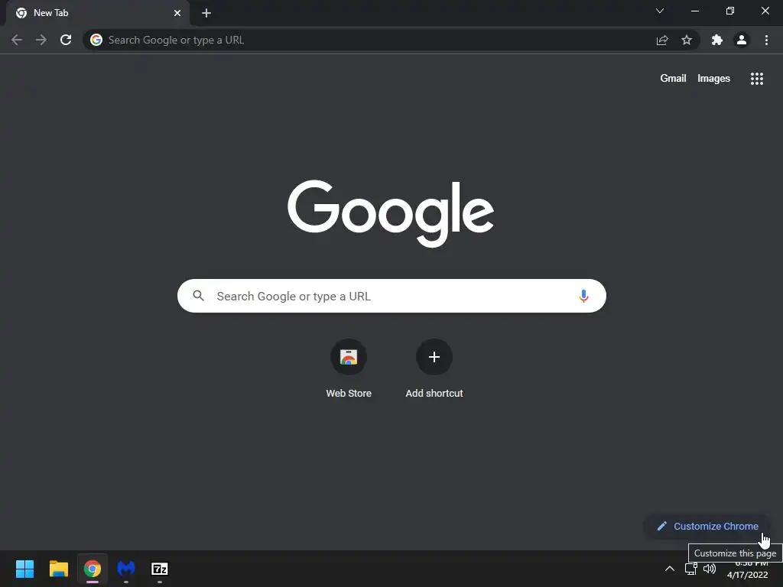Screen dimensions: 783x587
Task: Click the Google logo
Action: (391, 213)
